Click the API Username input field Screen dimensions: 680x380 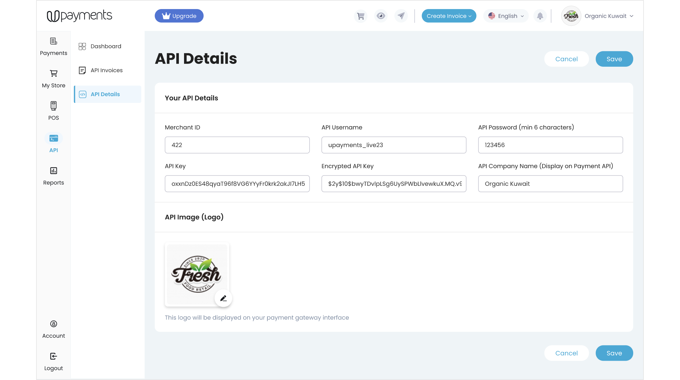tap(394, 145)
